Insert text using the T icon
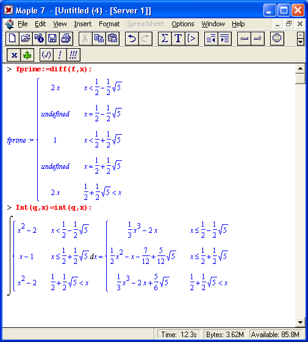This screenshot has height=342, width=308. point(178,38)
